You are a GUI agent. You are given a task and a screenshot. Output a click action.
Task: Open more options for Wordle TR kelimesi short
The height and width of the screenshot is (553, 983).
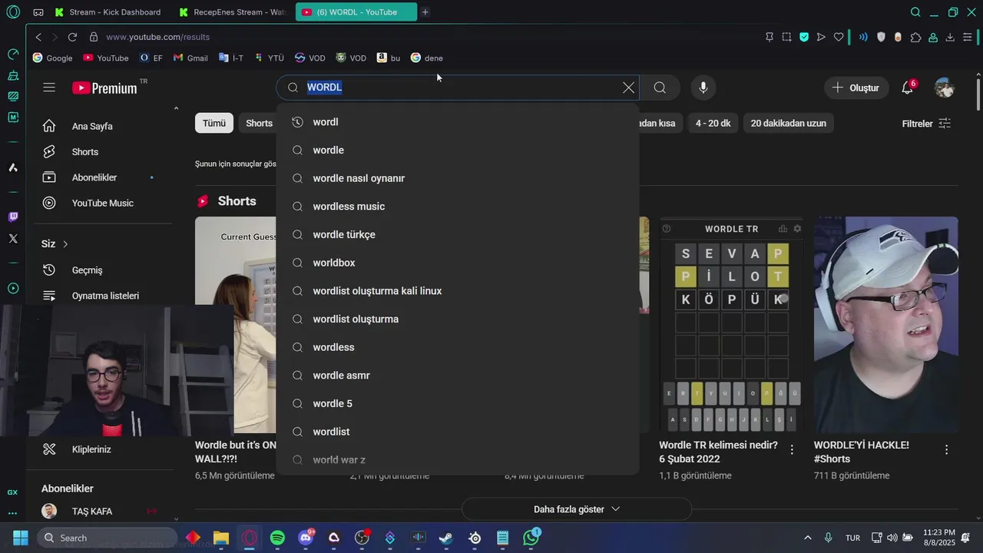792,449
